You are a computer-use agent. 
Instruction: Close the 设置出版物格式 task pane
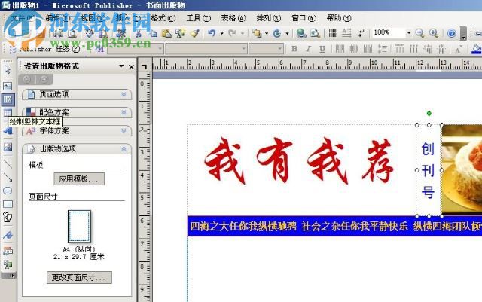[131, 66]
